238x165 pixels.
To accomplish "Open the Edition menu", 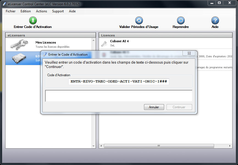I will (x=26, y=11).
